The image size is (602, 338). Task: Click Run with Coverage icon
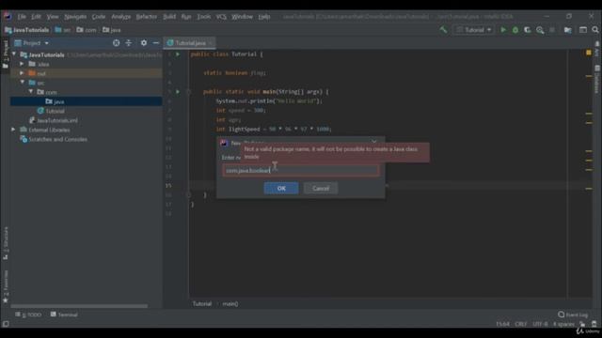click(x=528, y=30)
